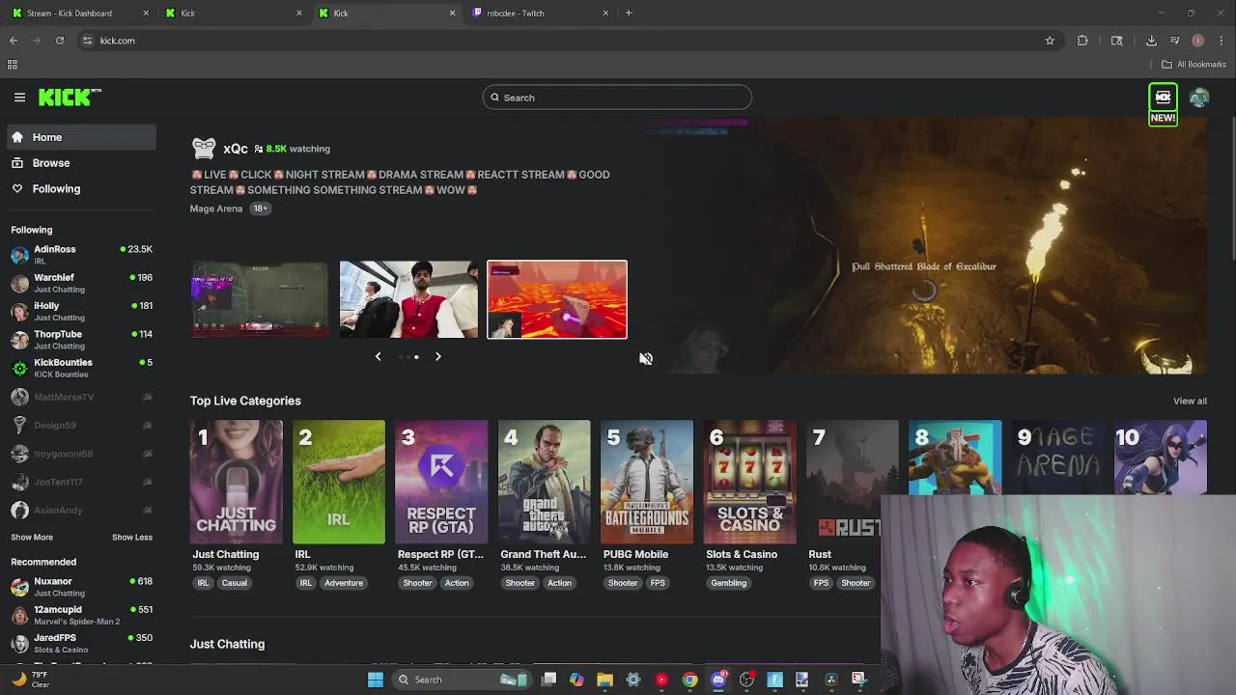Open the user profile avatar
1236x695 pixels.
pos(1199,97)
